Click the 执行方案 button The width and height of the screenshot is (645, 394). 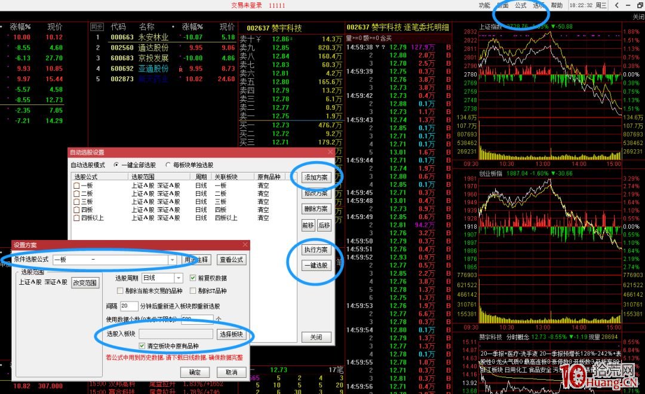(315, 251)
